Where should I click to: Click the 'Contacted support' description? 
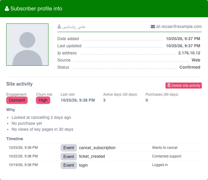167,156
